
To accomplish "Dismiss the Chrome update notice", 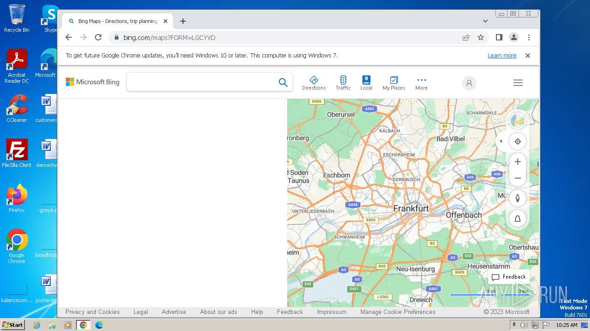I will click(x=528, y=56).
